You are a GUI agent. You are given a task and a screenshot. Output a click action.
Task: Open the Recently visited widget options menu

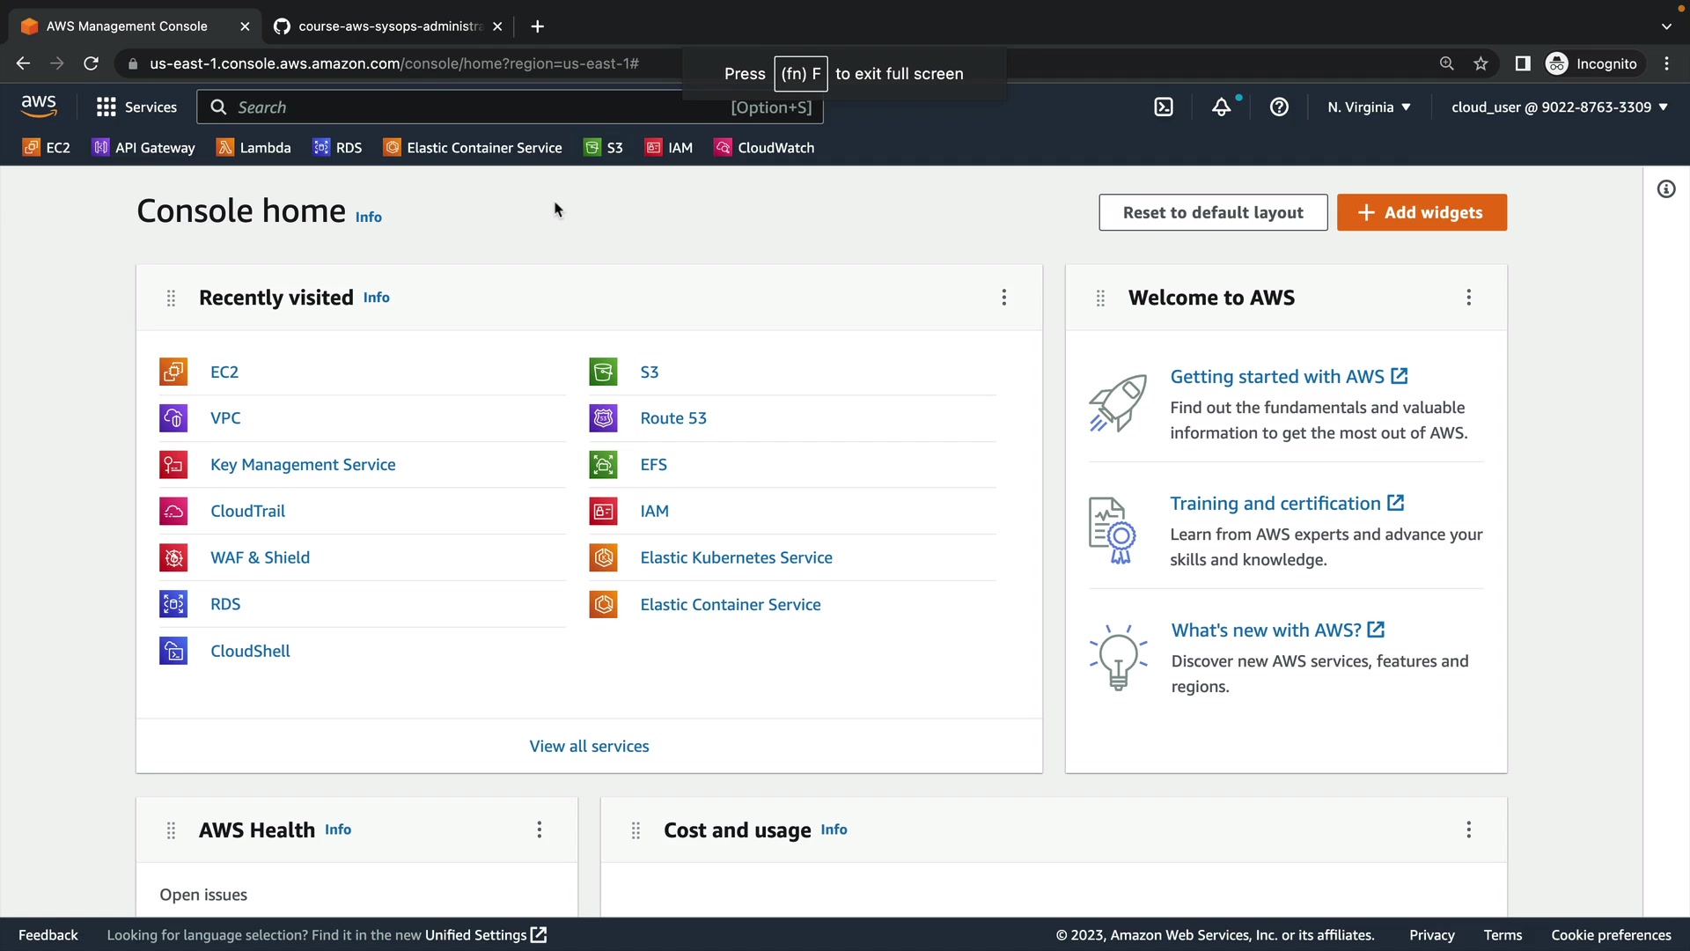1003,298
